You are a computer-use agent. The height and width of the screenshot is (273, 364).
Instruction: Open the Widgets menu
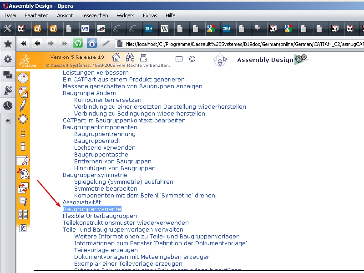(x=126, y=15)
